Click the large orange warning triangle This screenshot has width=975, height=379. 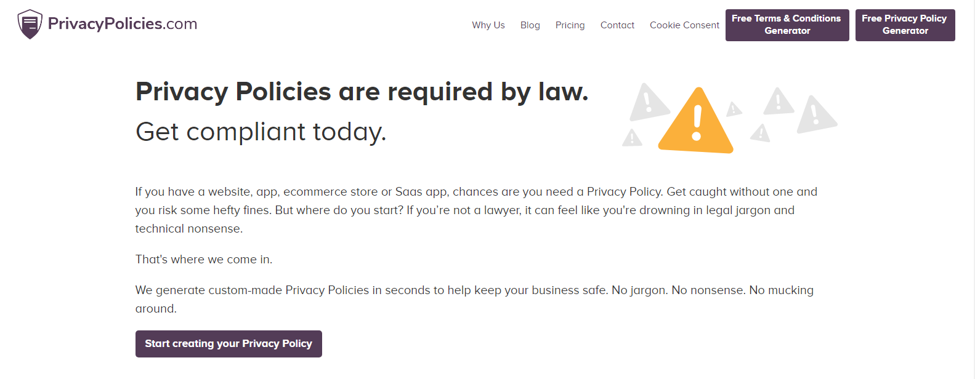[697, 121]
